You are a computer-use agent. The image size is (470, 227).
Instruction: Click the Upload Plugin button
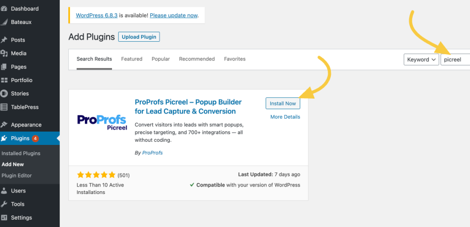pyautogui.click(x=139, y=37)
